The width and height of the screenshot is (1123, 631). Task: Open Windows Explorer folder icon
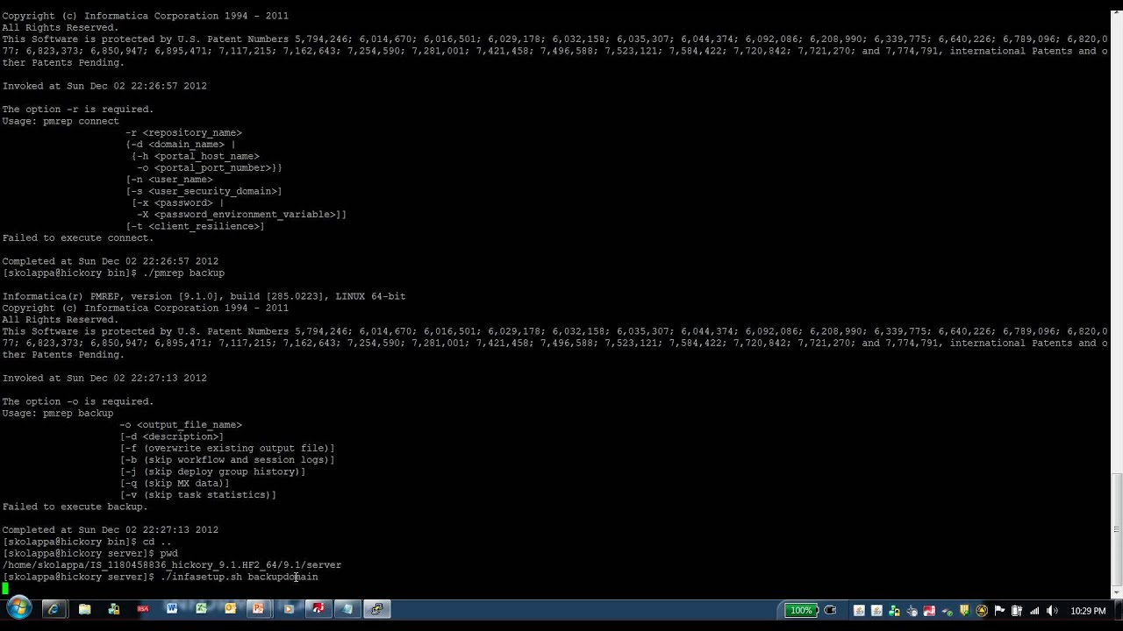pyautogui.click(x=84, y=609)
